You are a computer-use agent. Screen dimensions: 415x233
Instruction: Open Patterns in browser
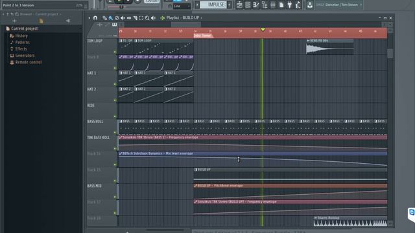(23, 42)
